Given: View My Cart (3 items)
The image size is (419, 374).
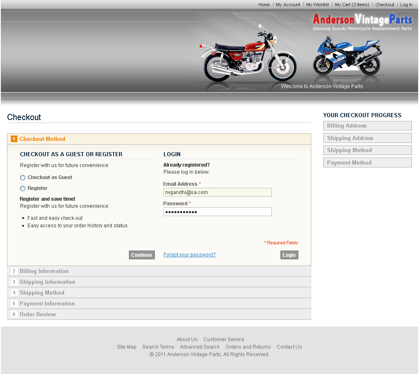Looking at the screenshot, I should 352,5.
